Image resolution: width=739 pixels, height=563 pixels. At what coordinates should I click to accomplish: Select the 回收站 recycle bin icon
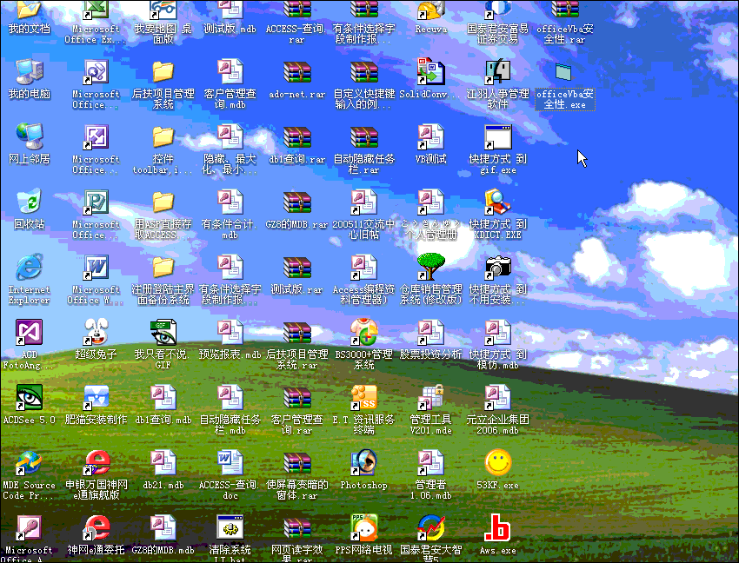coord(30,202)
